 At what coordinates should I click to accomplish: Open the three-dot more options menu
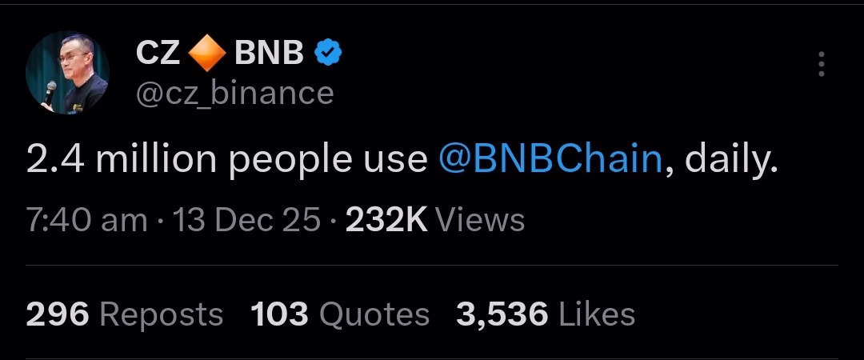click(821, 64)
